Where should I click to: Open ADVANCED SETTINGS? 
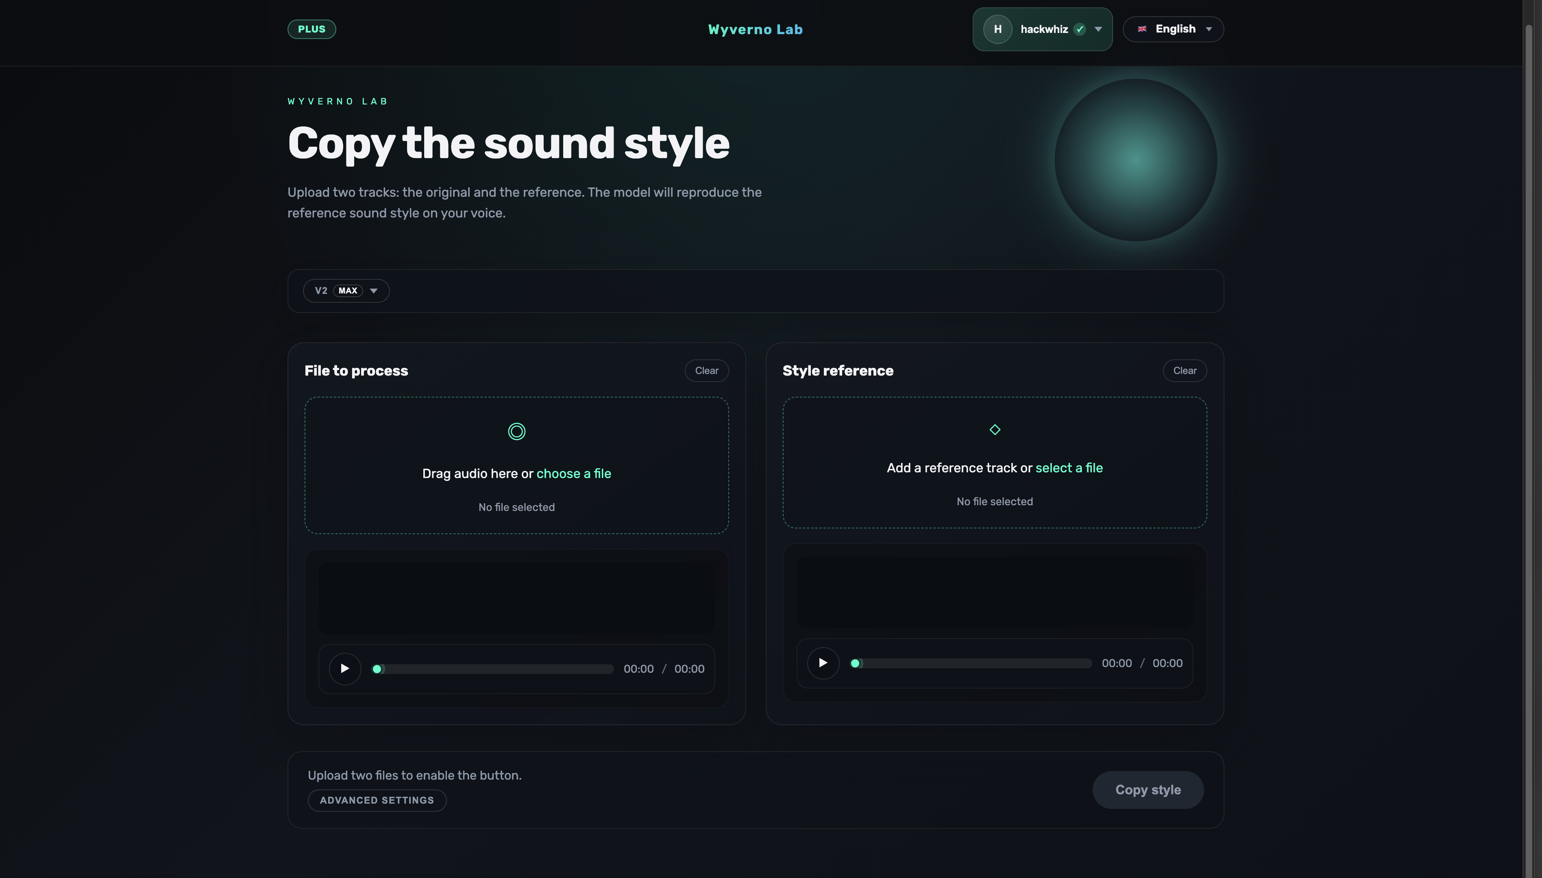coord(377,800)
